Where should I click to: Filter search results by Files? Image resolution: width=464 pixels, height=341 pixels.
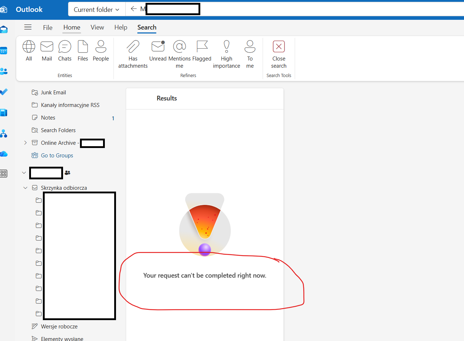click(83, 51)
